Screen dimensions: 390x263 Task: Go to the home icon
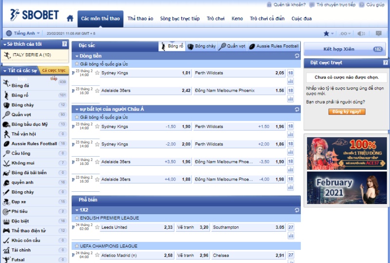[x=70, y=18]
